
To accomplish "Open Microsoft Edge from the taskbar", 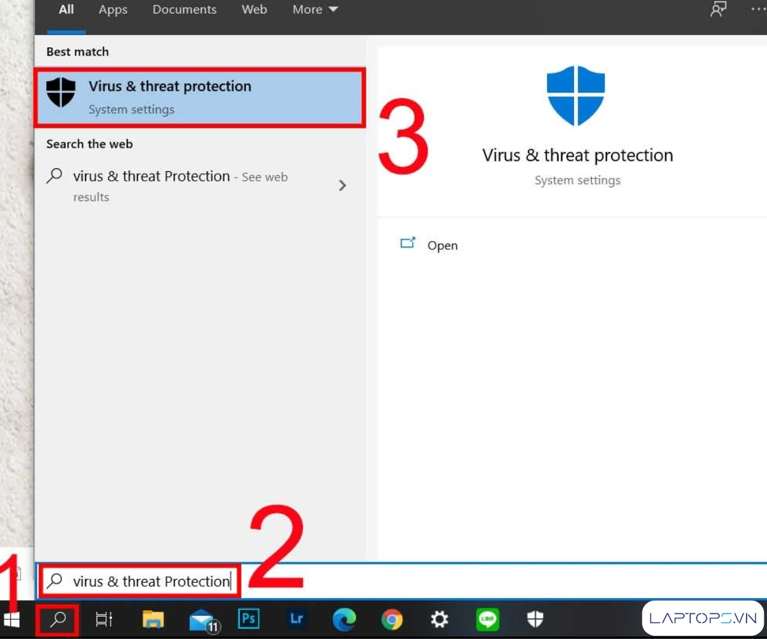I will point(345,619).
